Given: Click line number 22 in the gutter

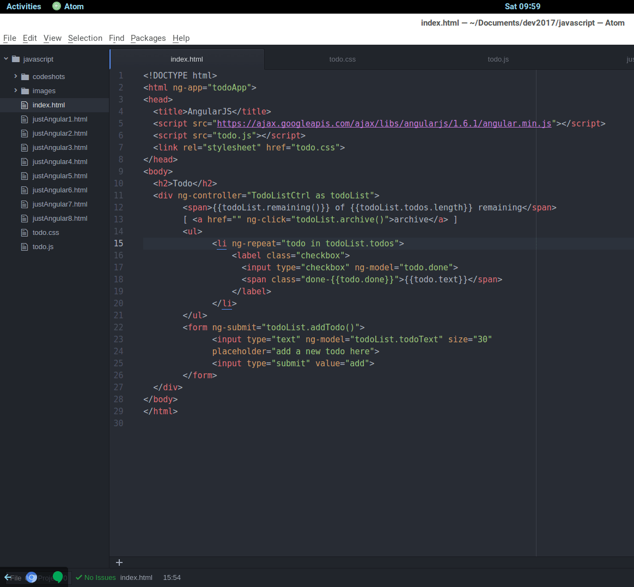Looking at the screenshot, I should point(118,328).
